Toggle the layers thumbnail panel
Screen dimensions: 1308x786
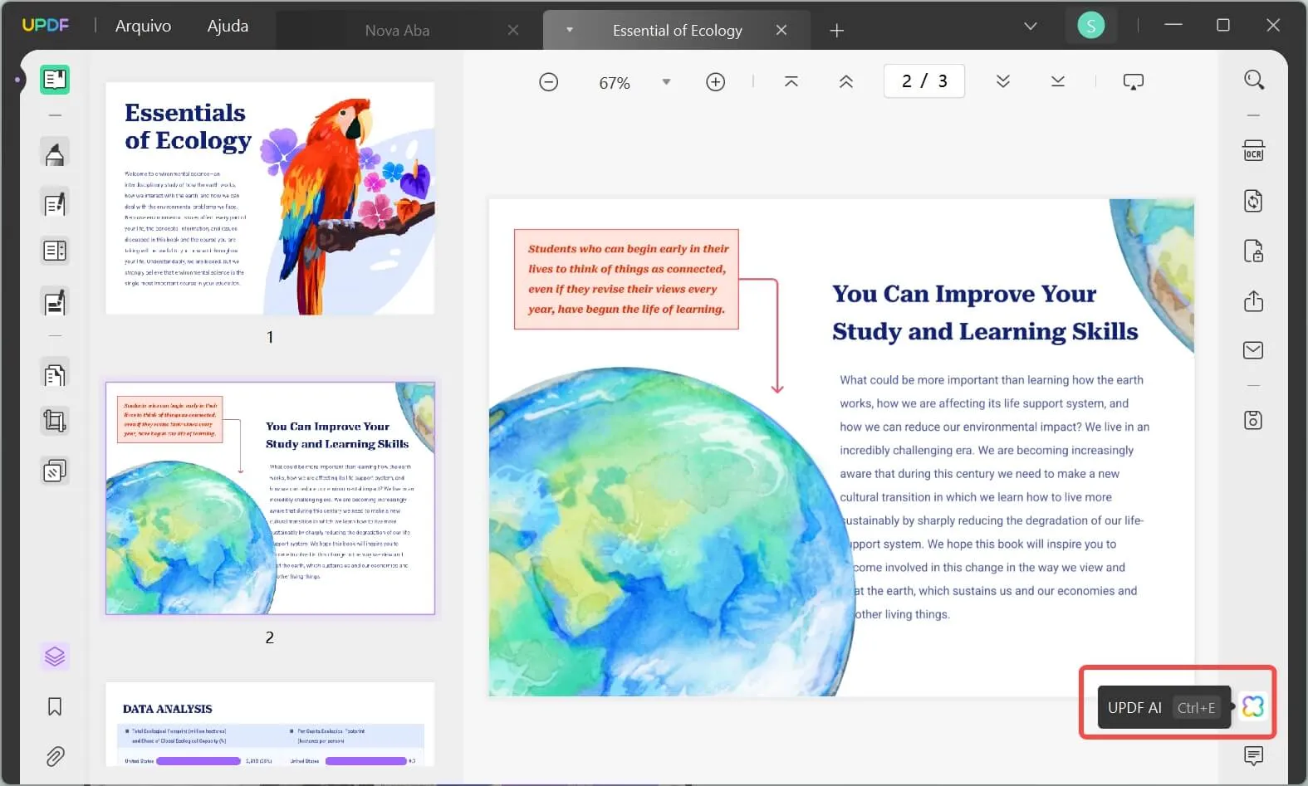pos(55,657)
